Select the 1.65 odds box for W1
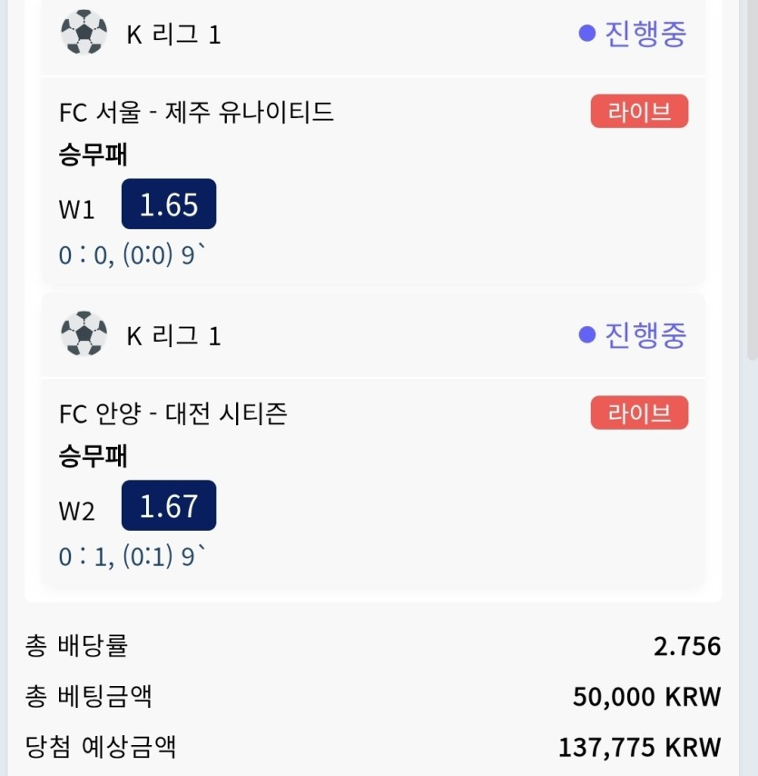The width and height of the screenshot is (758, 776). coord(169,204)
